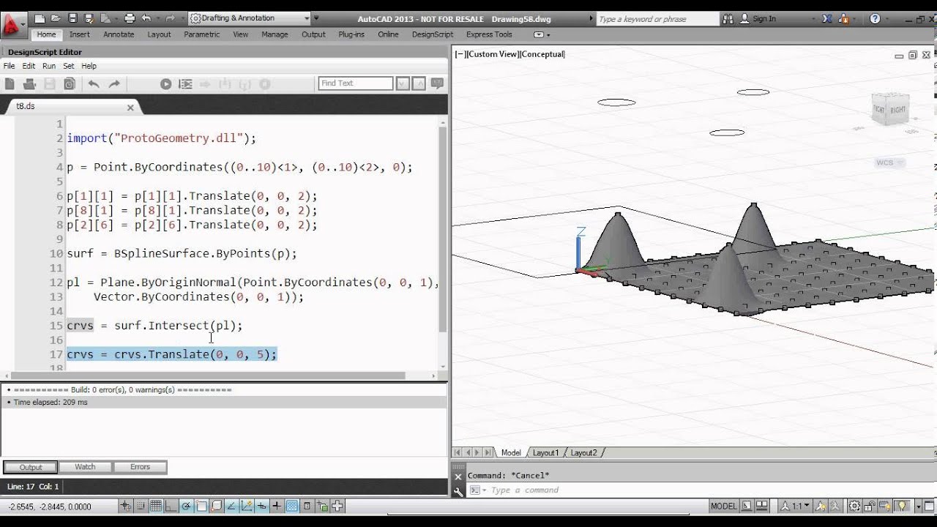Open Quick View Layouts in status bar
Screen dimensions: 937x527
(746, 506)
